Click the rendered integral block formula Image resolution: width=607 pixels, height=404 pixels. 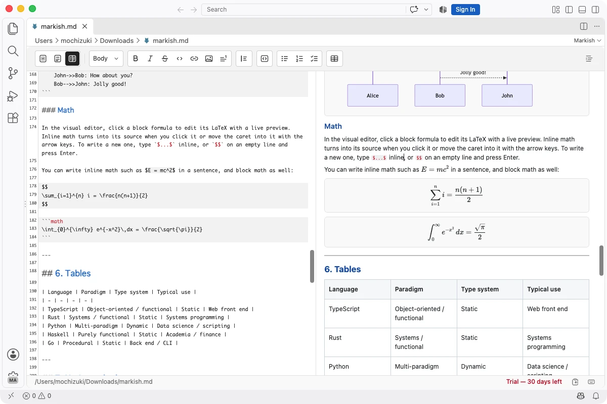pyautogui.click(x=457, y=232)
